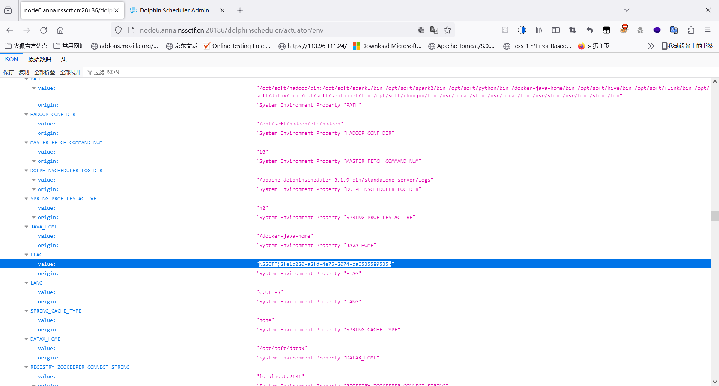The image size is (719, 386).
Task: Open the tracking protection shield icon
Action: click(x=118, y=30)
